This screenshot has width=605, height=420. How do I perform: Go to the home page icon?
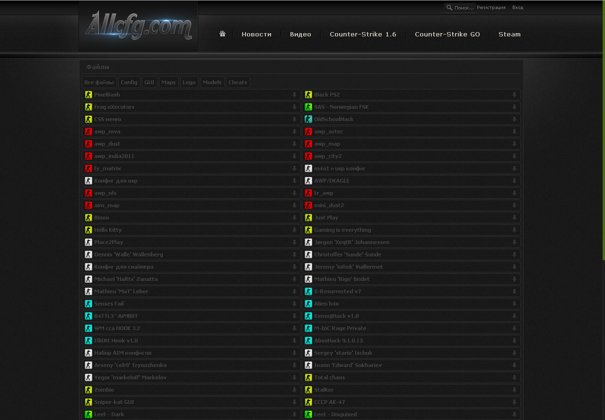coord(222,34)
